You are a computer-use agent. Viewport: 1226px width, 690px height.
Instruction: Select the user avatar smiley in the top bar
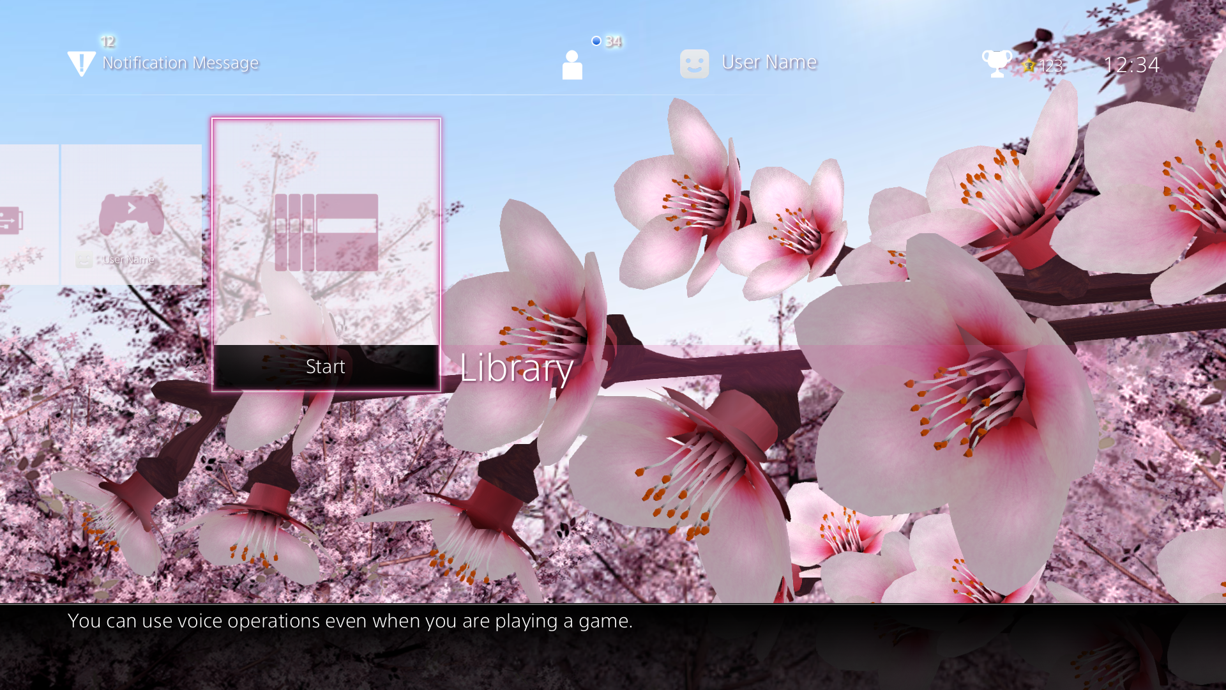[694, 64]
